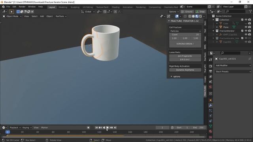Collapse the Collection tree in outliner
The image size is (253, 142).
[x=213, y=20]
